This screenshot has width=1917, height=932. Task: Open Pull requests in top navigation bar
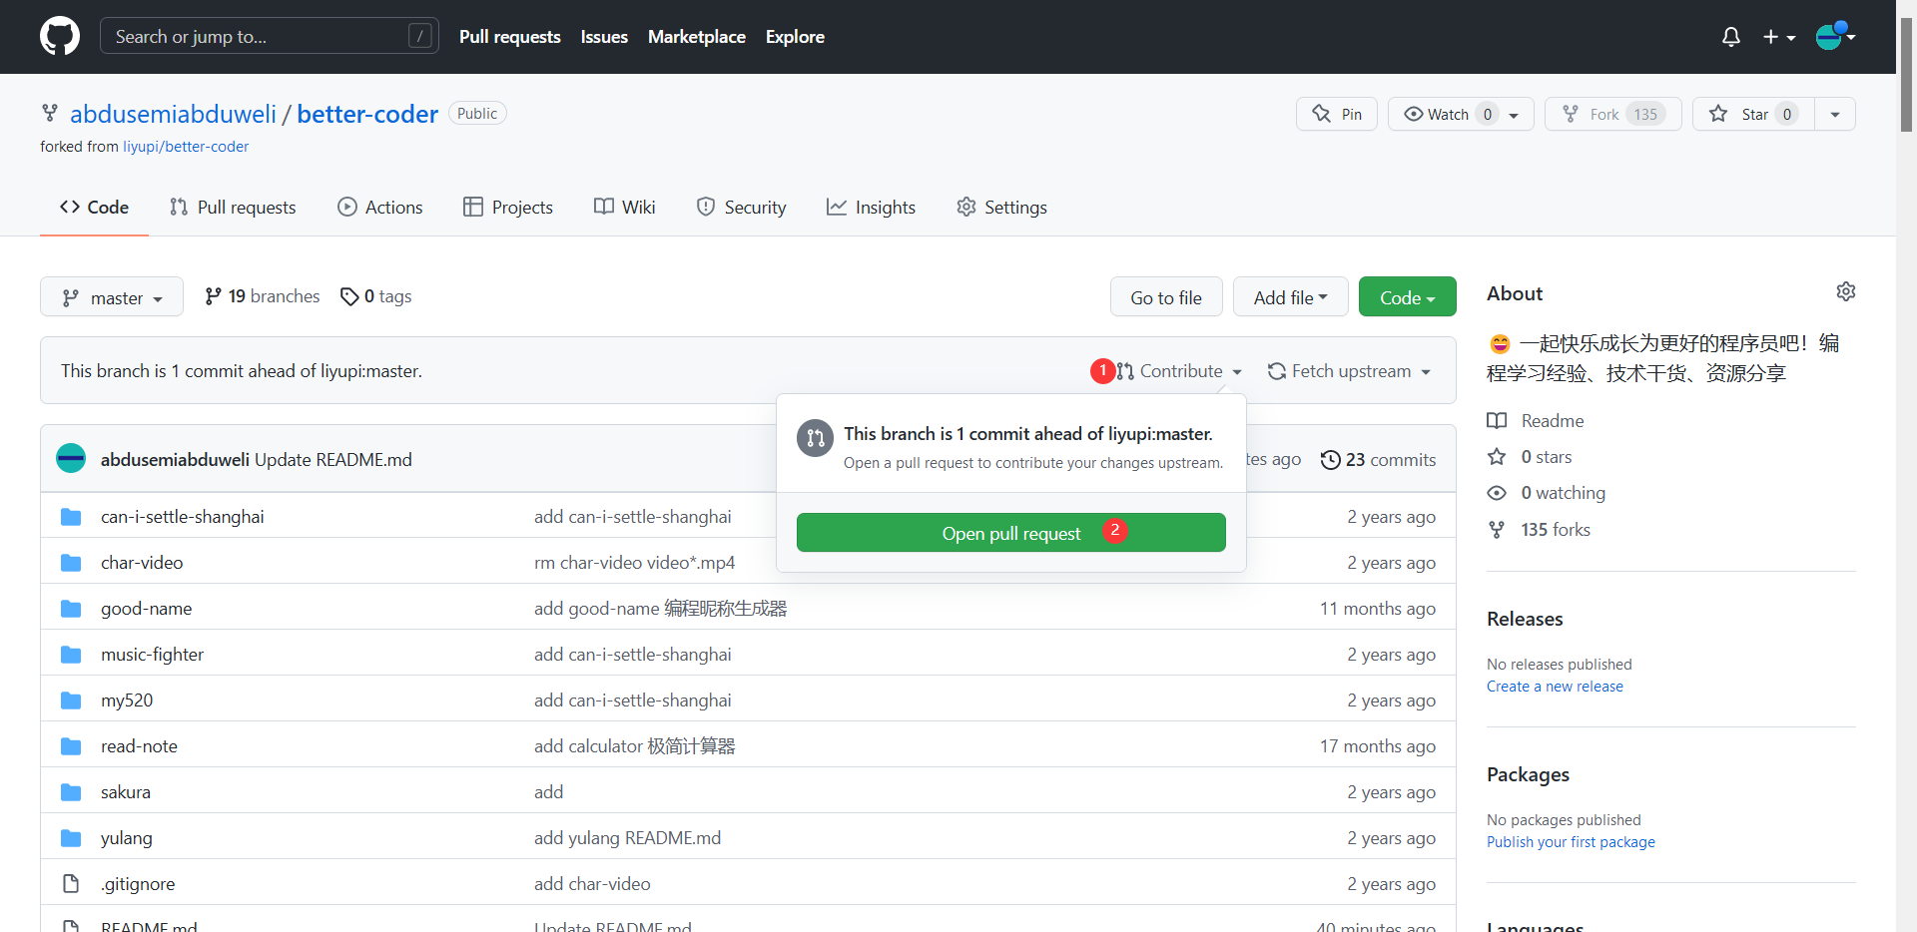click(x=510, y=37)
